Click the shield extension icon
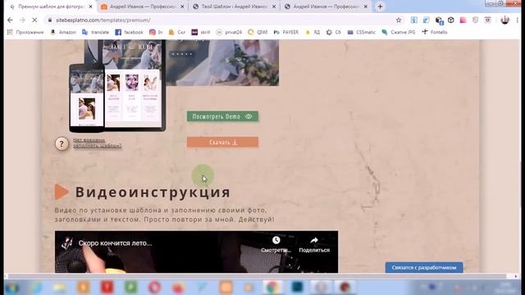Viewport: 525px width, 295px height. click(x=476, y=20)
